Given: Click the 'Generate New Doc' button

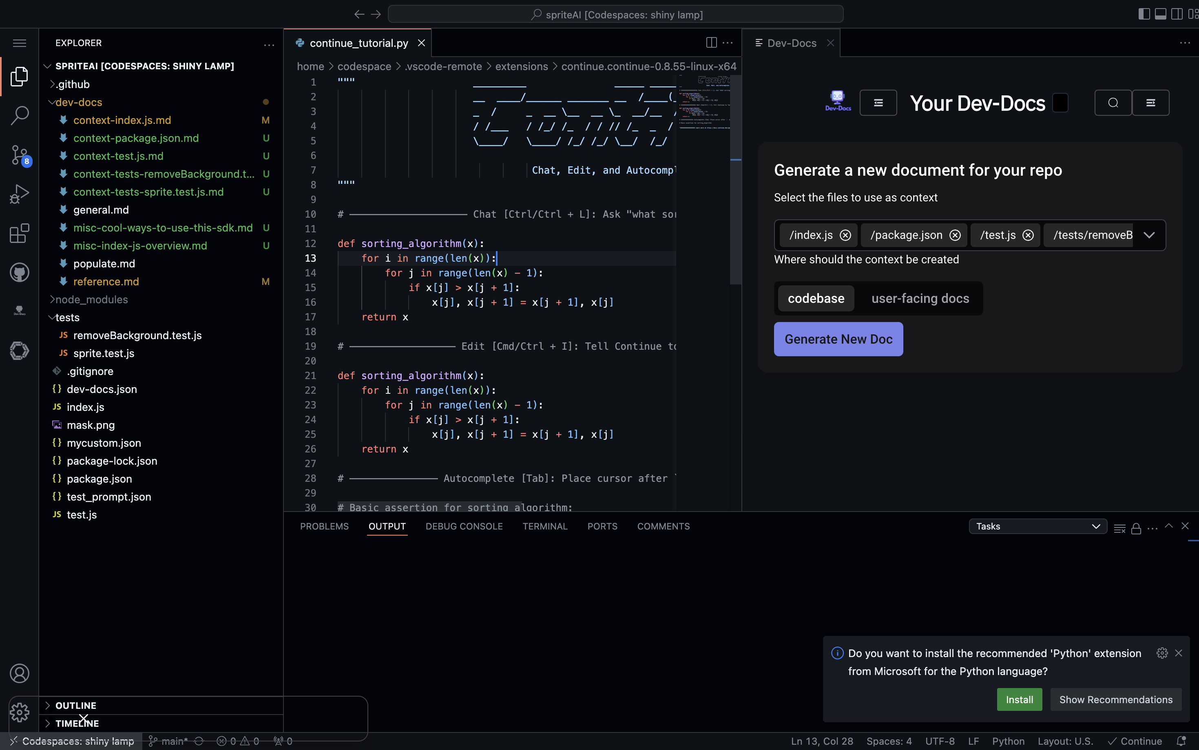Looking at the screenshot, I should 838,339.
